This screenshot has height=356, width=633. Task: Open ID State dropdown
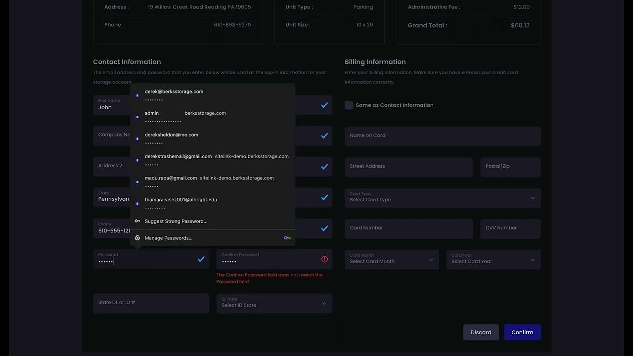pos(274,303)
